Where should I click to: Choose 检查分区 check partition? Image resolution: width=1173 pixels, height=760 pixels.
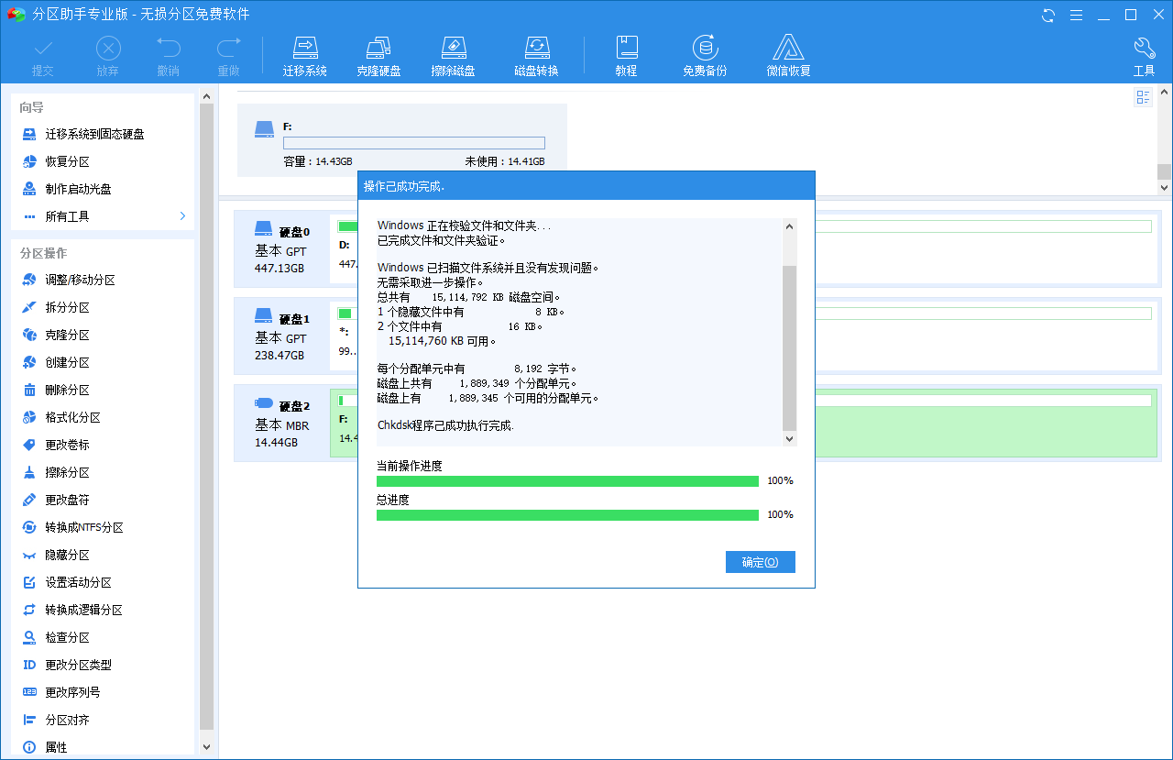point(56,637)
